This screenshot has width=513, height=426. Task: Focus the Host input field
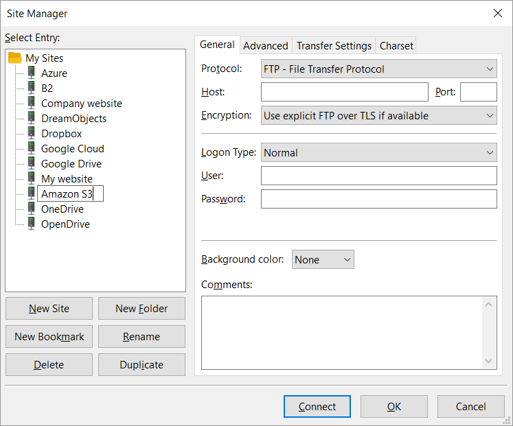point(345,92)
